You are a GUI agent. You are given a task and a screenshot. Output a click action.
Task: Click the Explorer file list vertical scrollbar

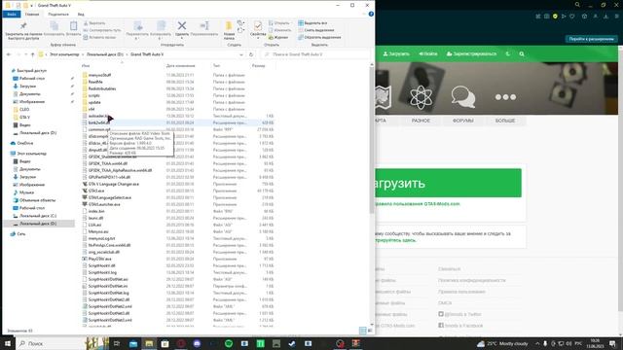[372, 139]
